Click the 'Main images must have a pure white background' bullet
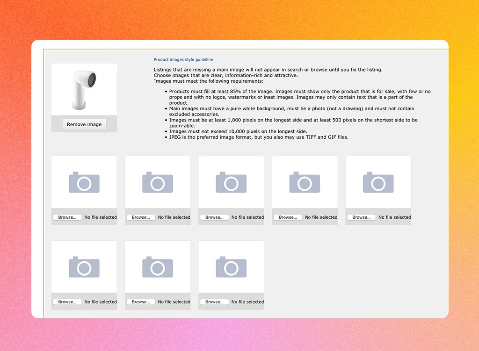 pyautogui.click(x=292, y=111)
